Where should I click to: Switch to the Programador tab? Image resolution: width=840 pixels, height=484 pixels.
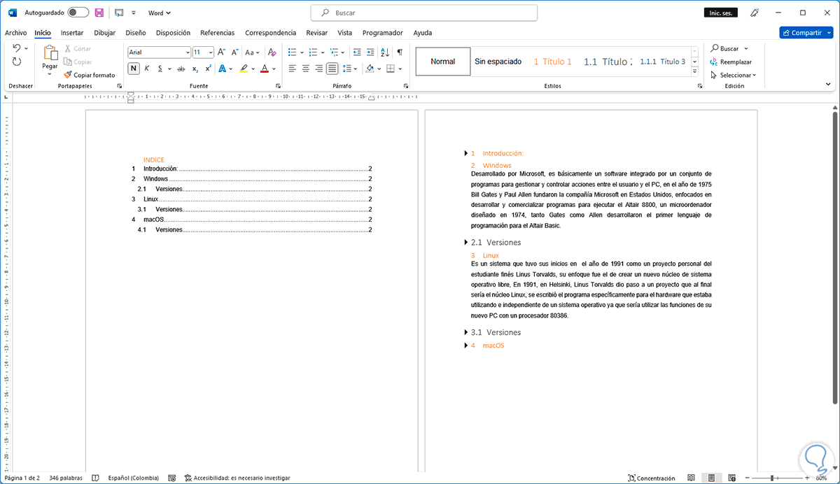point(383,32)
